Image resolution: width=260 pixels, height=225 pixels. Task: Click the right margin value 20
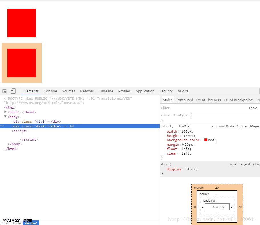[240, 207]
